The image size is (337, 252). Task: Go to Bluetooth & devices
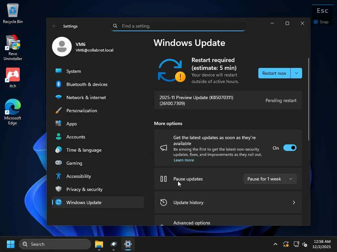click(x=98, y=84)
